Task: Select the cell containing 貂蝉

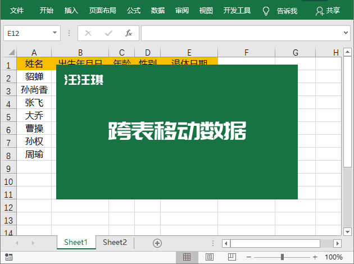Action: (x=34, y=76)
